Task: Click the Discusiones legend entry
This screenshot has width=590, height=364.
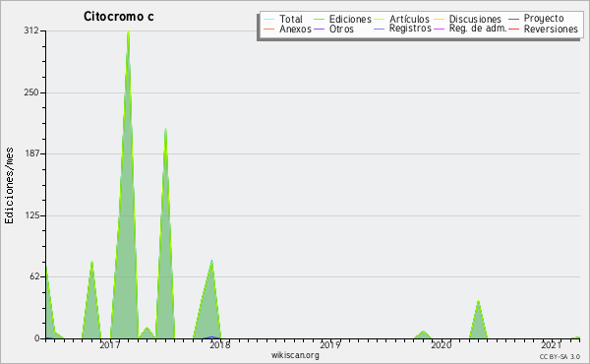Action: click(x=467, y=19)
